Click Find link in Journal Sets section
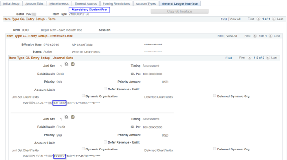This screenshot has height=160, width=287. point(228,58)
